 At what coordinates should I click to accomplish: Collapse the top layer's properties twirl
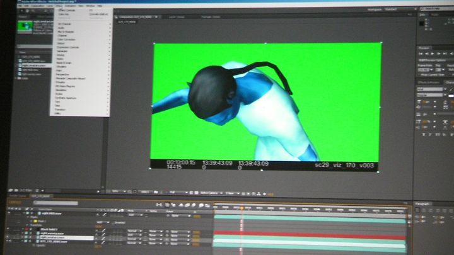click(x=24, y=213)
